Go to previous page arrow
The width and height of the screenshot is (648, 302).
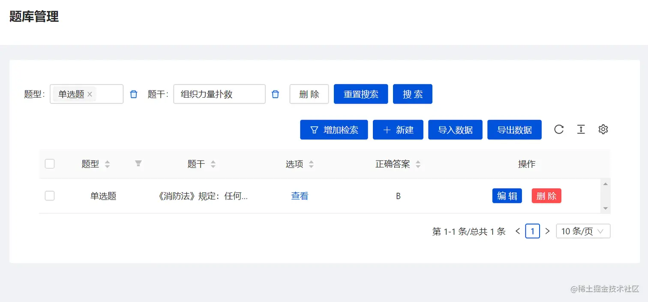pyautogui.click(x=518, y=231)
